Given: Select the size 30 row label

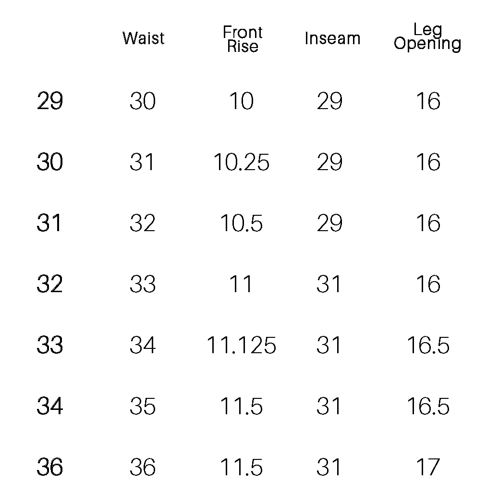Looking at the screenshot, I should pyautogui.click(x=49, y=162).
